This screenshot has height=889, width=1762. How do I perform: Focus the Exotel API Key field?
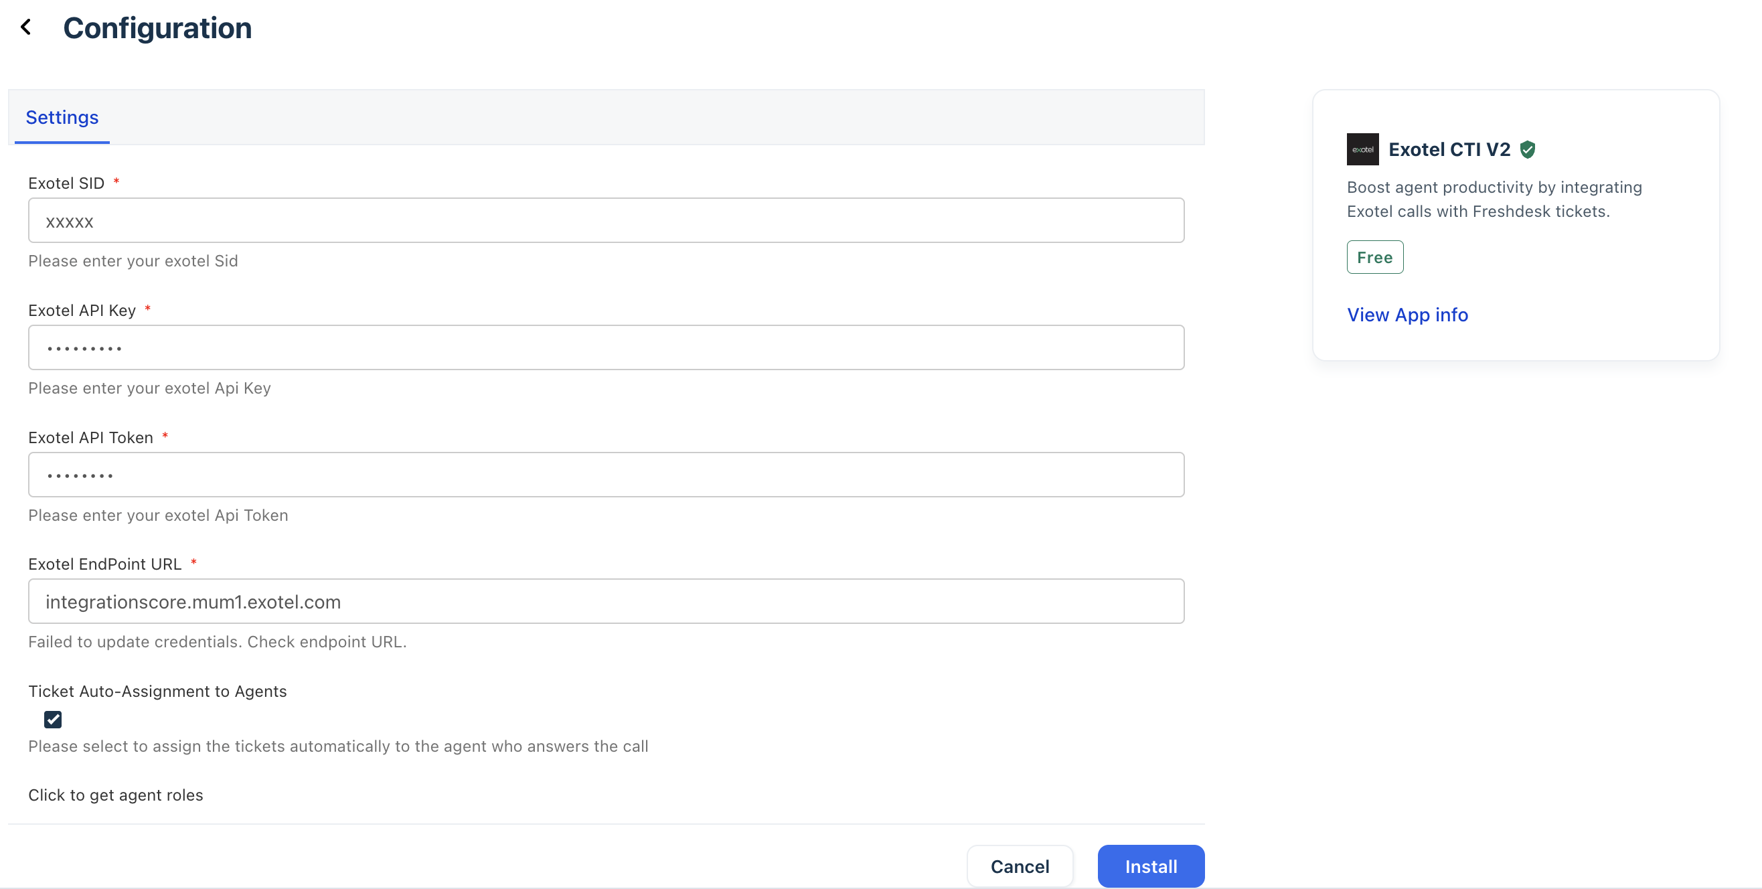(x=606, y=347)
